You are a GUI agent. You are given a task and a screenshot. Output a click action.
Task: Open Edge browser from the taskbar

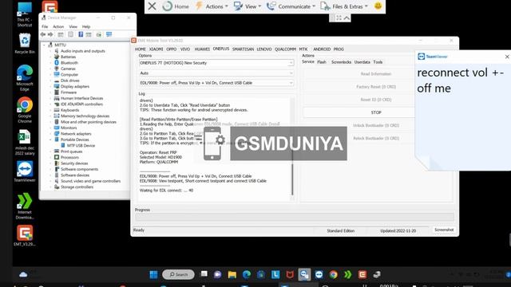(247, 274)
